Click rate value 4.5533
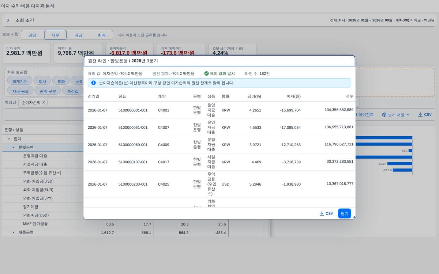This screenshot has height=274, width=439. [255, 128]
